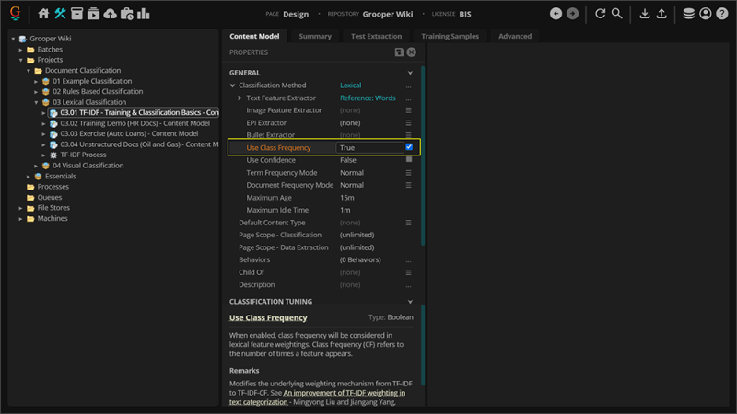
Task: Go to the Home page icon
Action: (x=43, y=14)
